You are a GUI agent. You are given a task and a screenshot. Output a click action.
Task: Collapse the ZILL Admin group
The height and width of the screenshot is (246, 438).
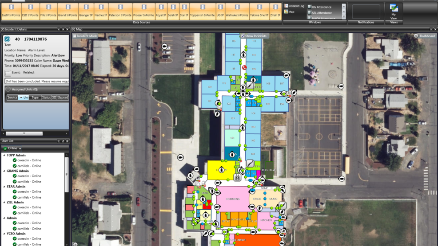[4, 202]
